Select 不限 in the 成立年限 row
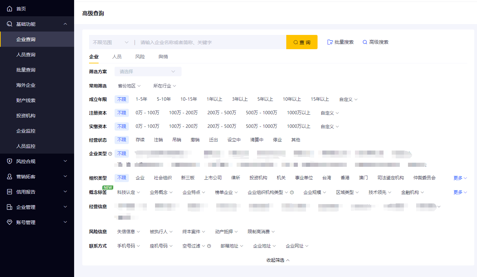 coord(122,99)
